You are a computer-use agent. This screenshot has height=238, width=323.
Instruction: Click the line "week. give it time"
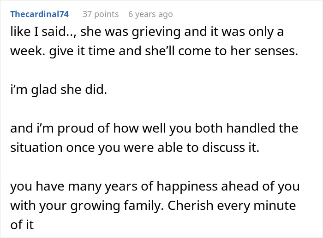pos(154,51)
